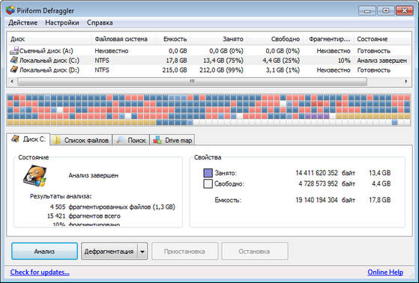Minimize the Defraggler window
This screenshot has width=419, height=283.
click(367, 10)
